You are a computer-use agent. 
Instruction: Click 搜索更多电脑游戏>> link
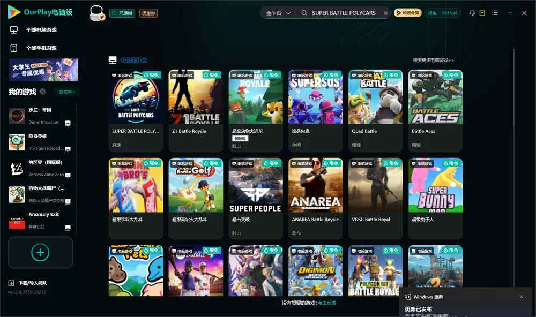tap(433, 60)
